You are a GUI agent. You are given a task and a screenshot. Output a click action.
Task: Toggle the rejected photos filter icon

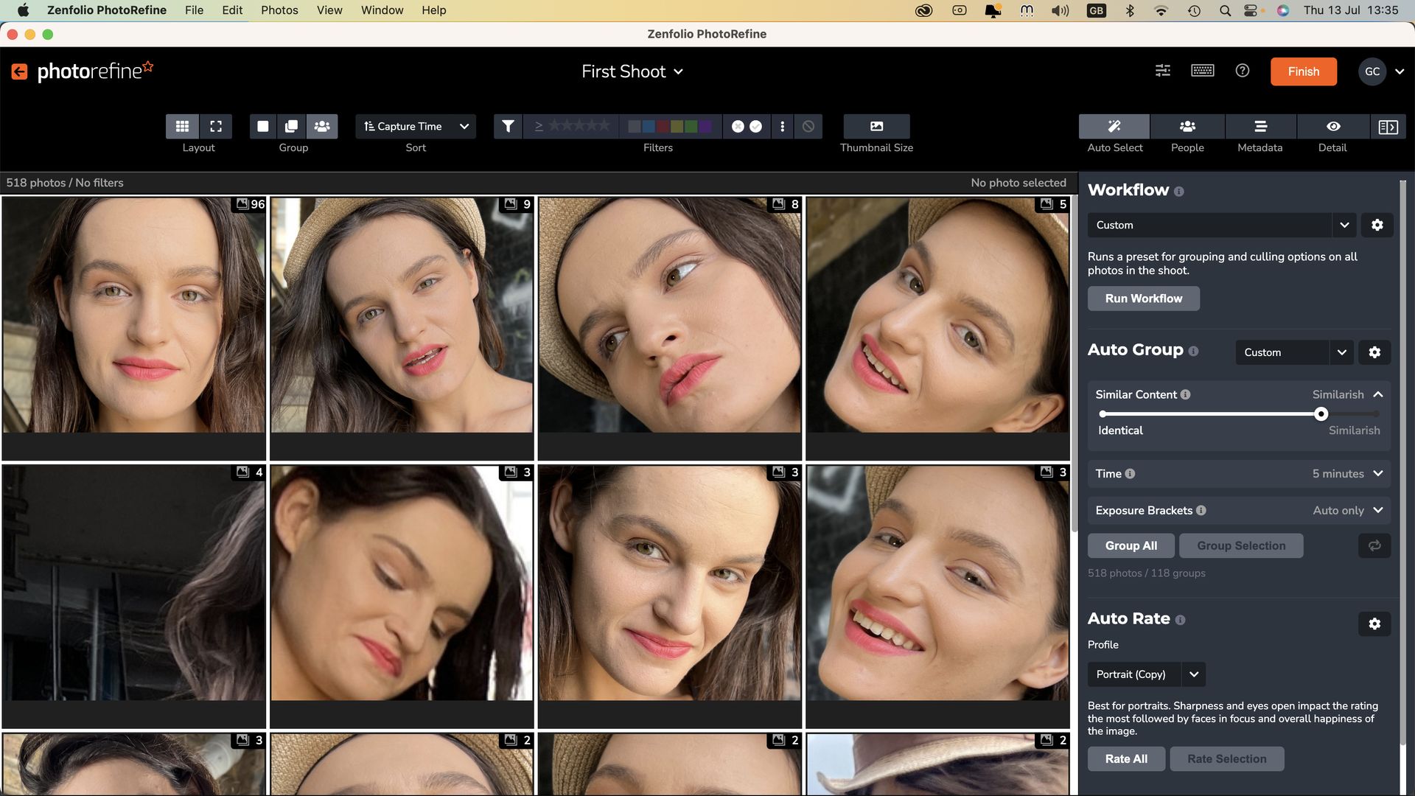(738, 126)
